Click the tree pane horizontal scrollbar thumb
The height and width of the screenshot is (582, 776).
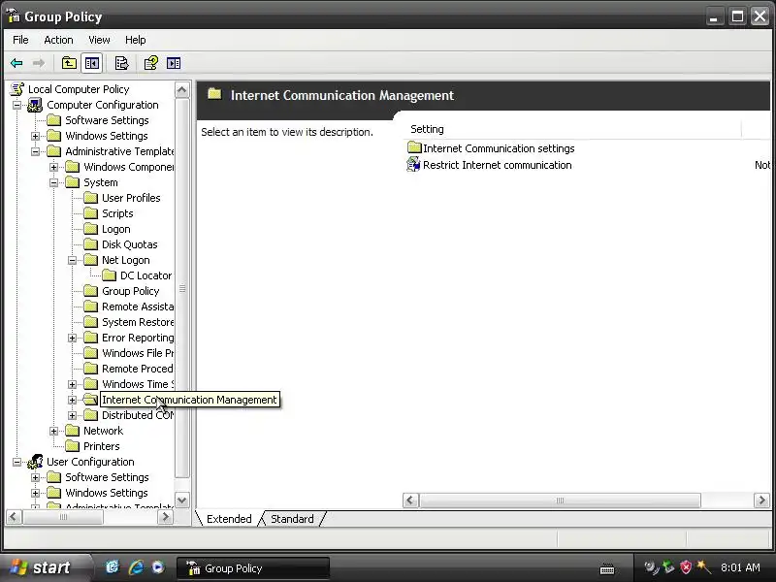pyautogui.click(x=63, y=517)
